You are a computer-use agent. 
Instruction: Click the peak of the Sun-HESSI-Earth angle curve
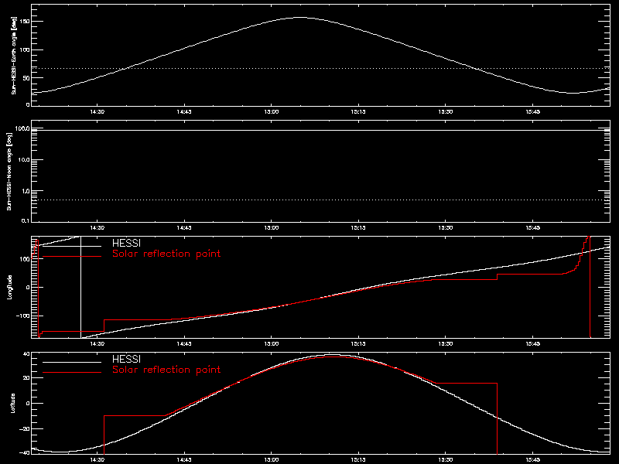[x=300, y=17]
